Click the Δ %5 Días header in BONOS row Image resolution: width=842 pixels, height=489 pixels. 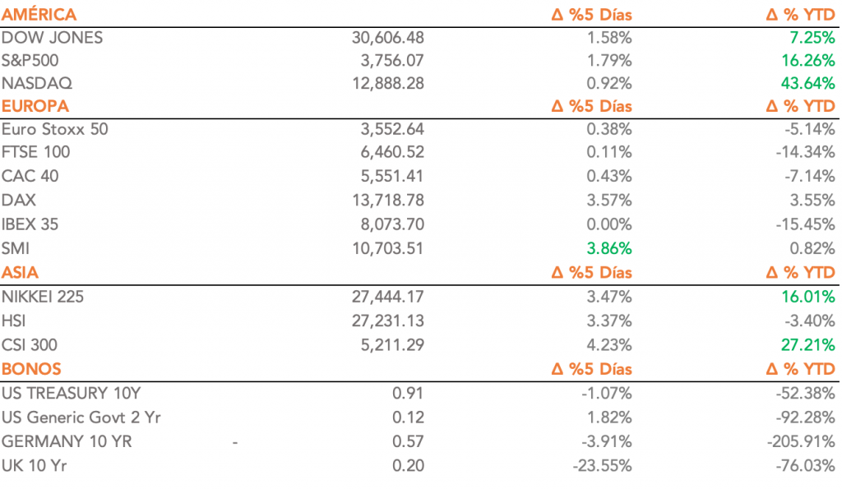coord(590,369)
